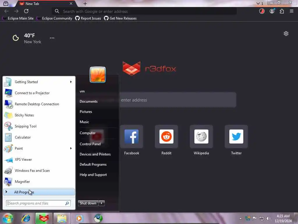
Task: Open the Shut down options arrow
Action: (x=102, y=203)
